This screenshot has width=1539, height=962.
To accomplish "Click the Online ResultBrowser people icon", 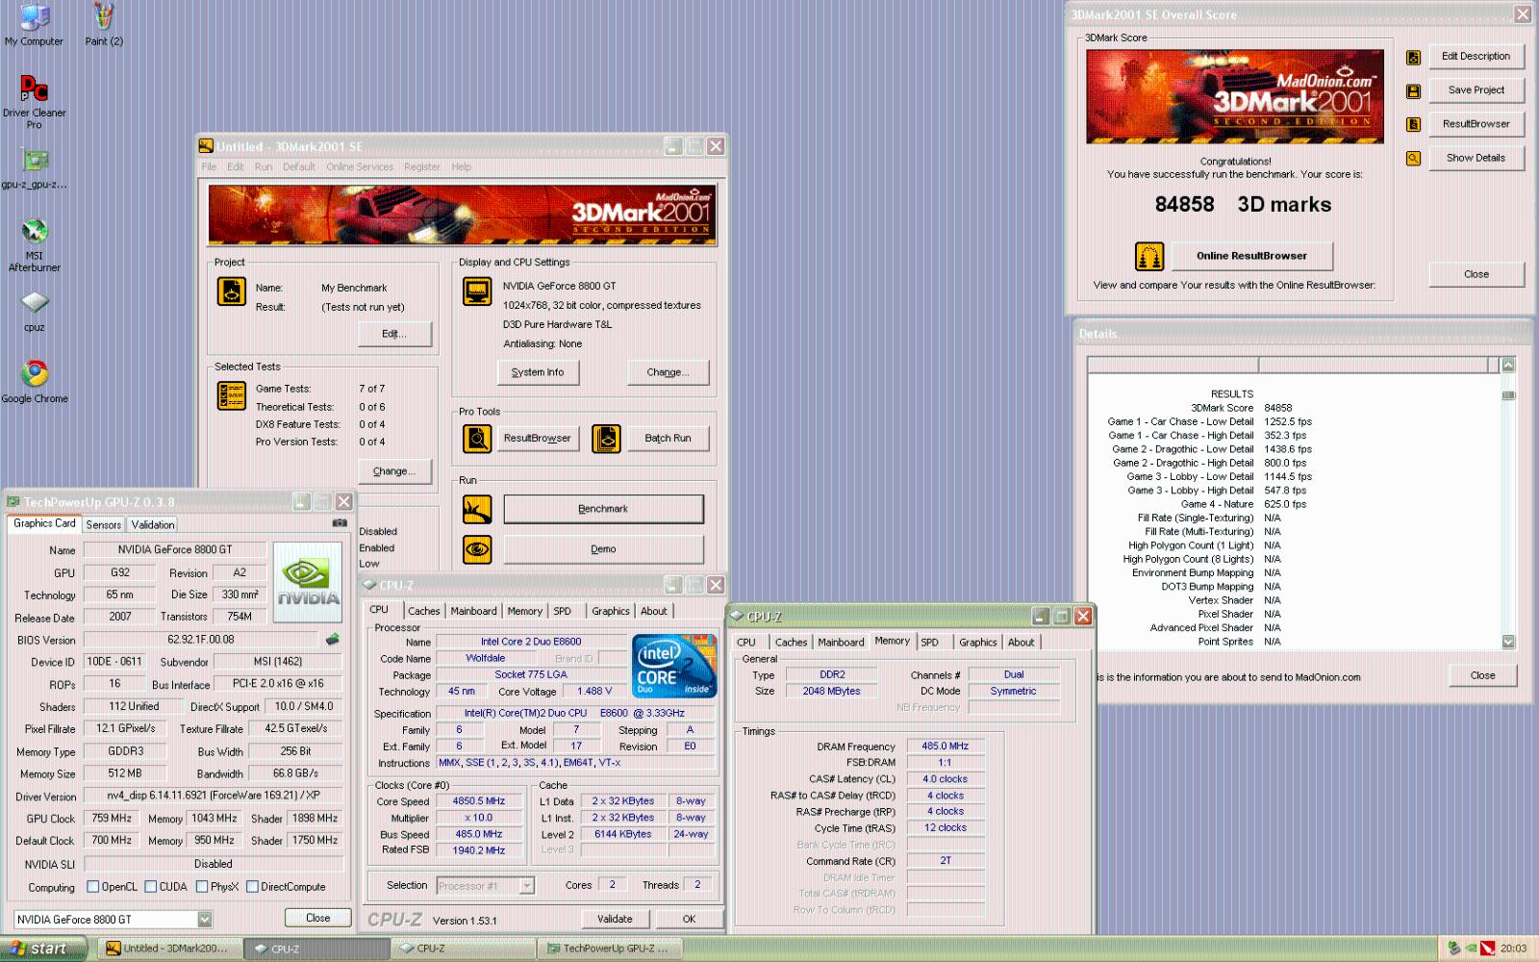I will pyautogui.click(x=1149, y=256).
